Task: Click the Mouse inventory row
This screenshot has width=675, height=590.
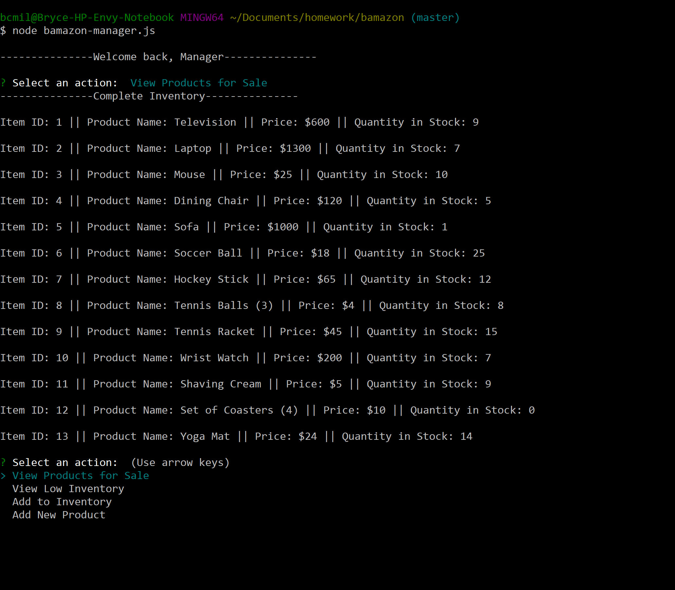Action: click(224, 174)
